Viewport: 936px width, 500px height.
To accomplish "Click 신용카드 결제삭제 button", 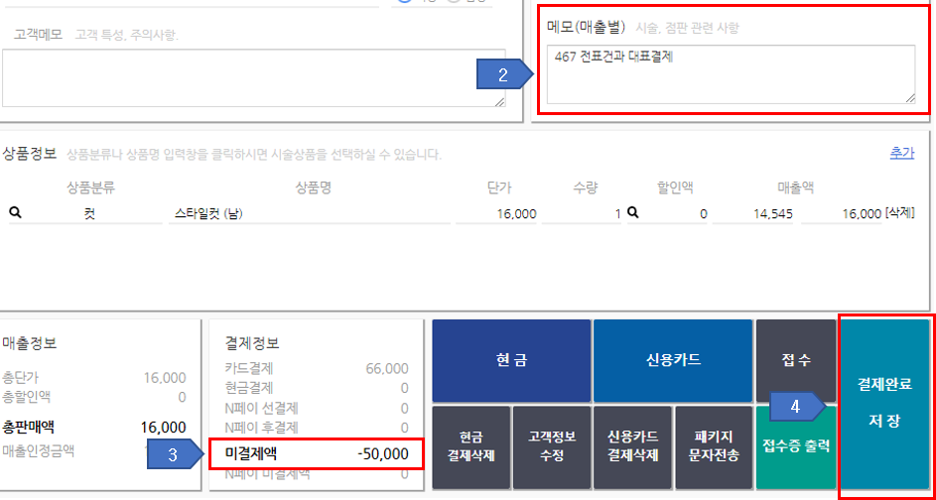I will click(x=632, y=446).
